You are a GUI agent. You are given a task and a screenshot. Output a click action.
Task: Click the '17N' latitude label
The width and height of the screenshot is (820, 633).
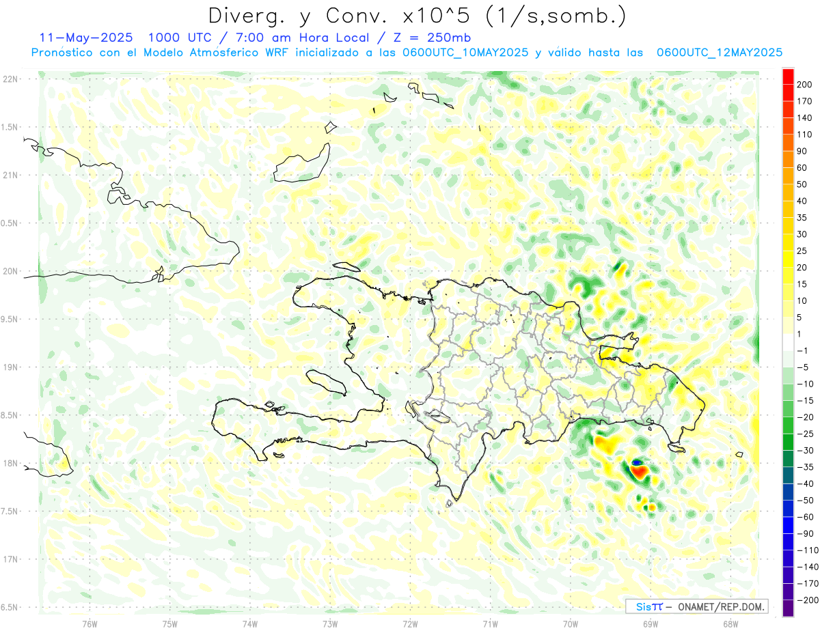click(x=10, y=559)
